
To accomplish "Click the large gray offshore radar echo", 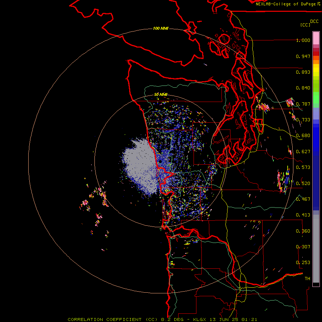I will coord(140,166).
